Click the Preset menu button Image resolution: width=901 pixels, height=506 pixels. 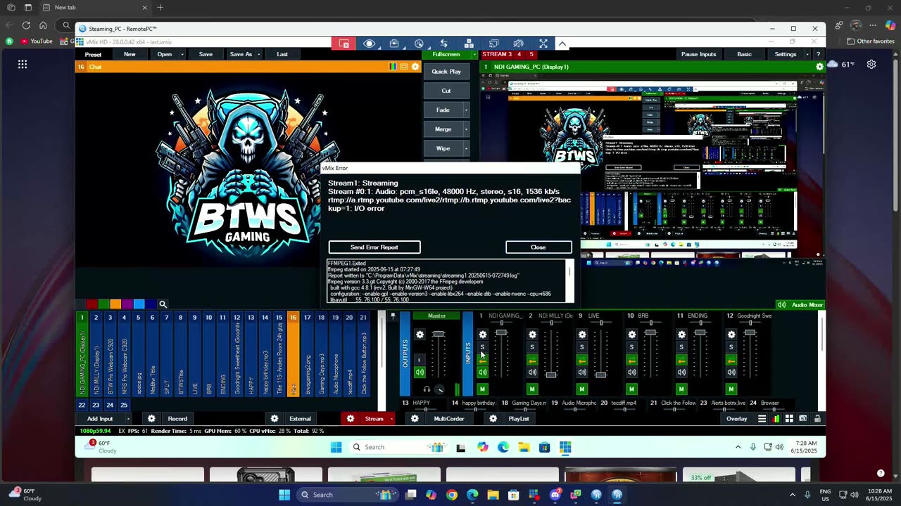pos(93,54)
